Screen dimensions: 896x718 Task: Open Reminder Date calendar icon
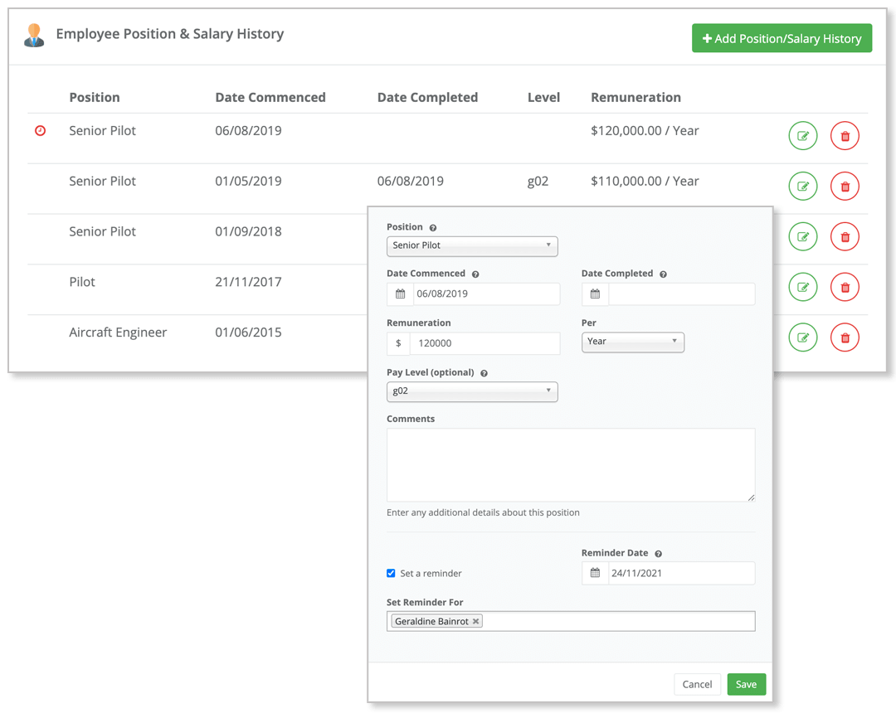595,573
